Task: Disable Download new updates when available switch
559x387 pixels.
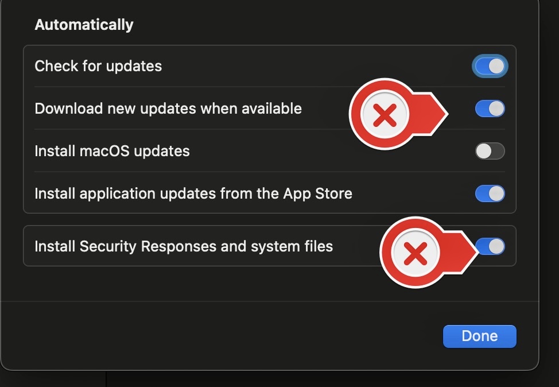Action: pos(490,109)
